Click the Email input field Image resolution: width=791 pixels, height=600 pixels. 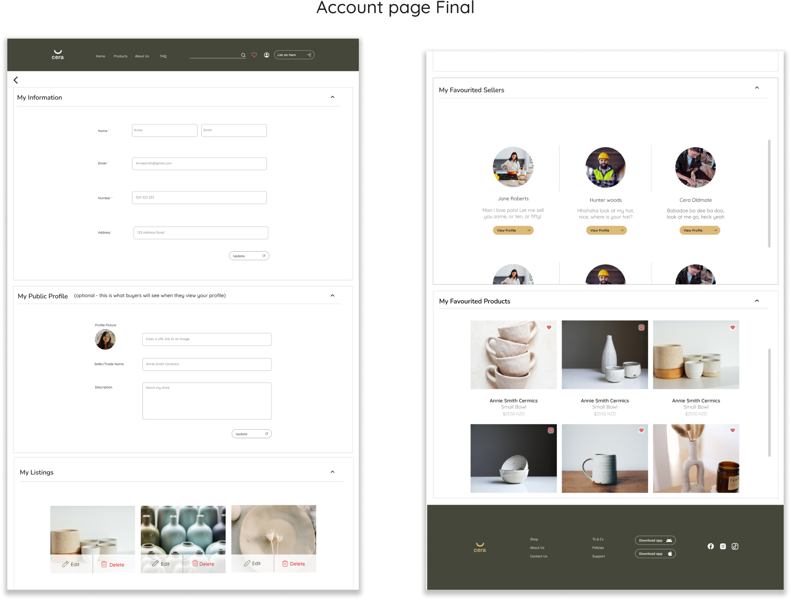point(199,164)
